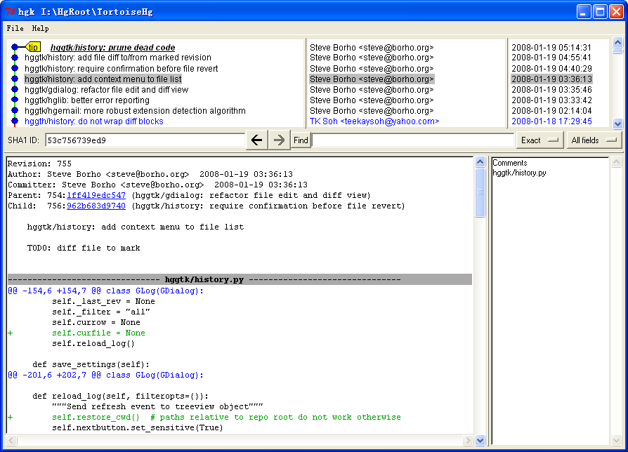The height and width of the screenshot is (452, 628).
Task: Click the gray 'hggtk/history.py' diff file header
Action: [x=240, y=279]
